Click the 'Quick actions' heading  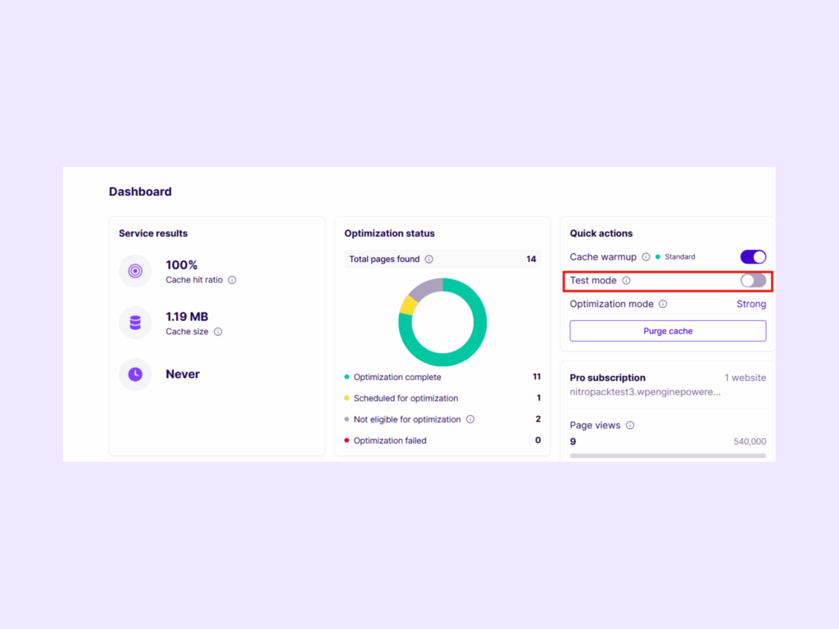pos(601,233)
